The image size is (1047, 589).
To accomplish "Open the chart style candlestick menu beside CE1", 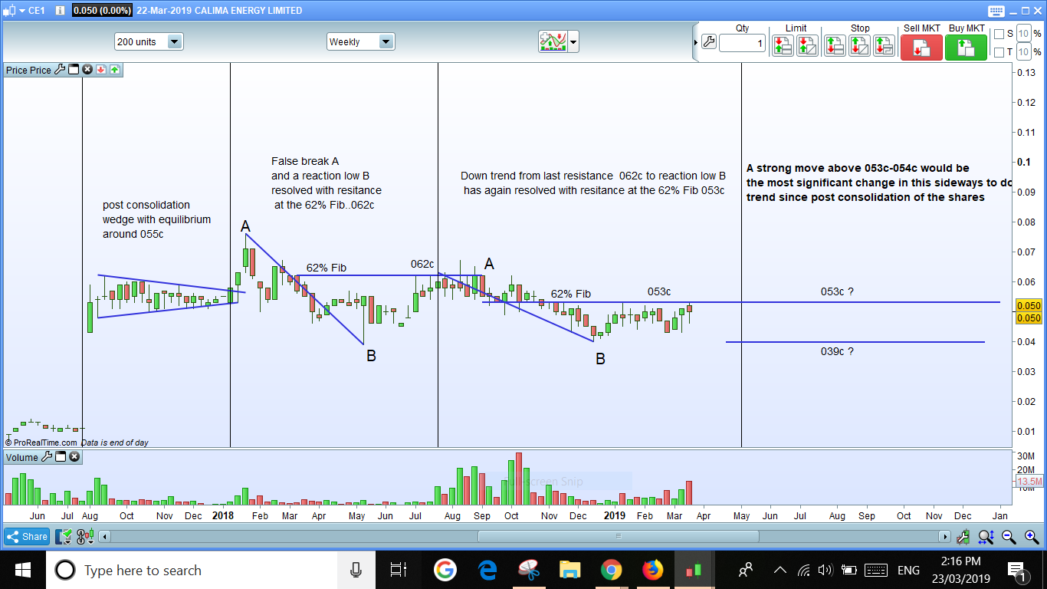I will coord(13,11).
